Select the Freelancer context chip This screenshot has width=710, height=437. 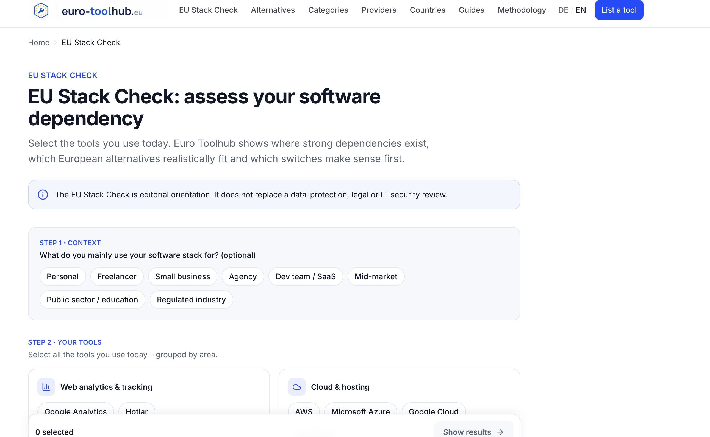(x=117, y=276)
